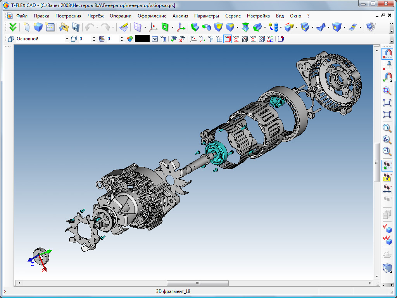Open the Файл menu
This screenshot has height=298, width=397.
(x=22, y=16)
